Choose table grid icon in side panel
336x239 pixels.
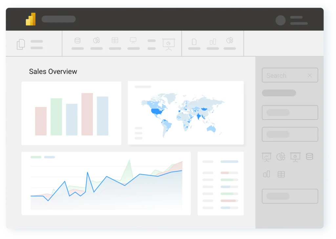coord(281,174)
